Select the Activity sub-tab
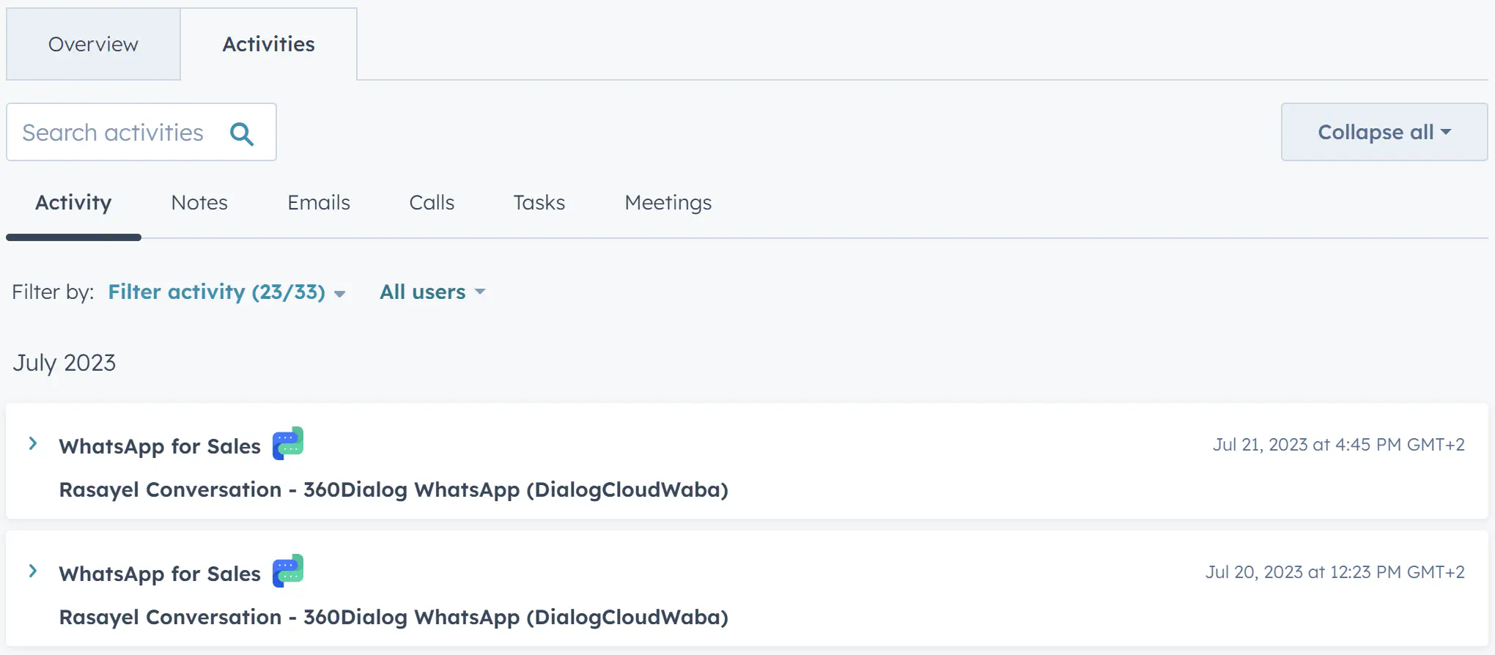 (73, 202)
